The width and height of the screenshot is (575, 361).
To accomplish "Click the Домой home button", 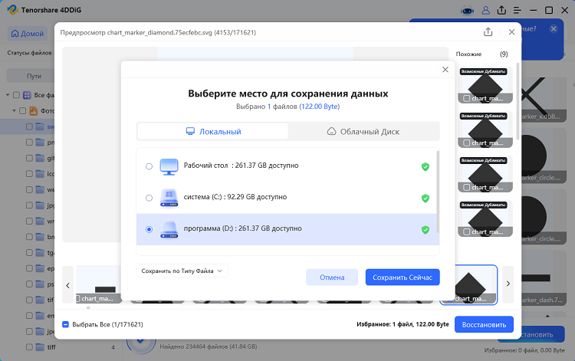I will (x=28, y=34).
